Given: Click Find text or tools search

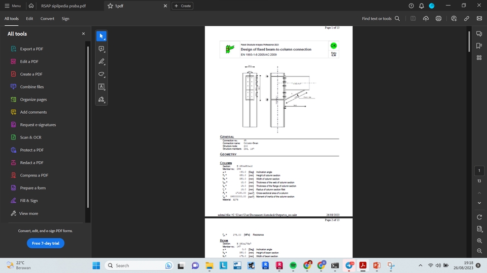Looking at the screenshot, I should [381, 19].
